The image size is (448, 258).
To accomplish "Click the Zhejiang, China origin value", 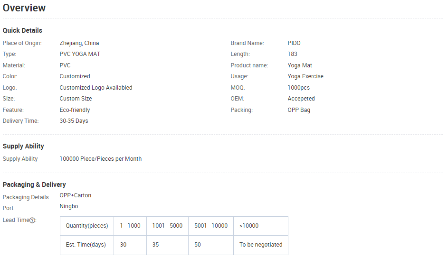I will pos(79,43).
